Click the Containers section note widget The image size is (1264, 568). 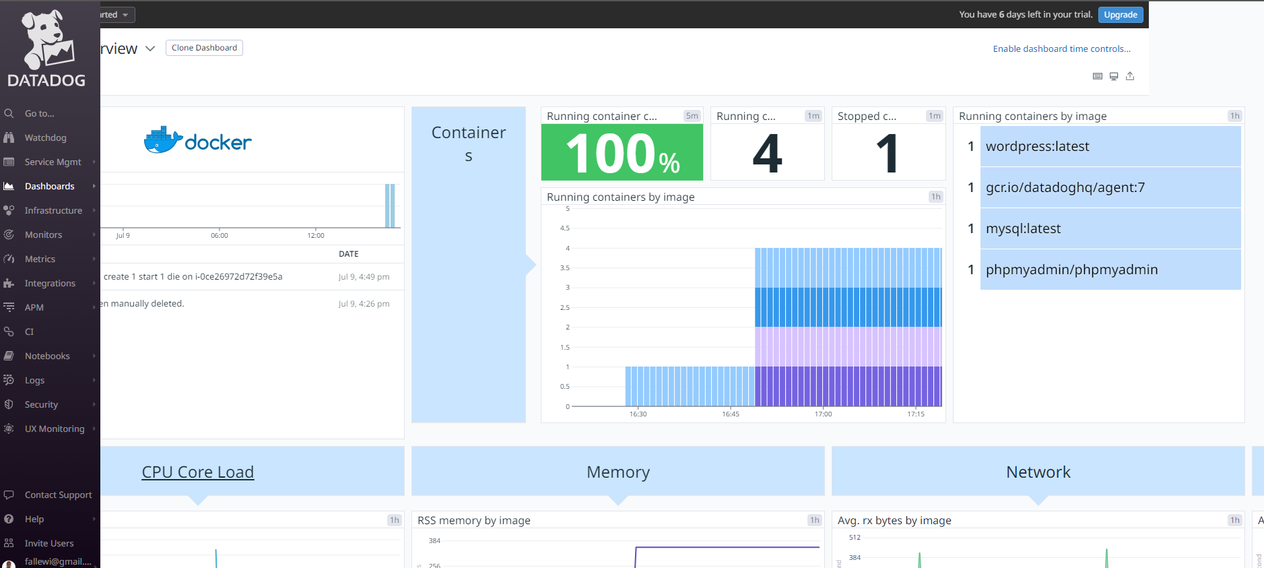coord(469,265)
